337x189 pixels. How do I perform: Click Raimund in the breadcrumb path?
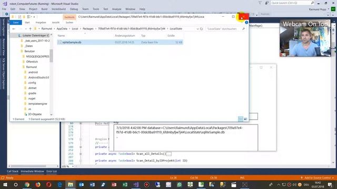(x=47, y=29)
